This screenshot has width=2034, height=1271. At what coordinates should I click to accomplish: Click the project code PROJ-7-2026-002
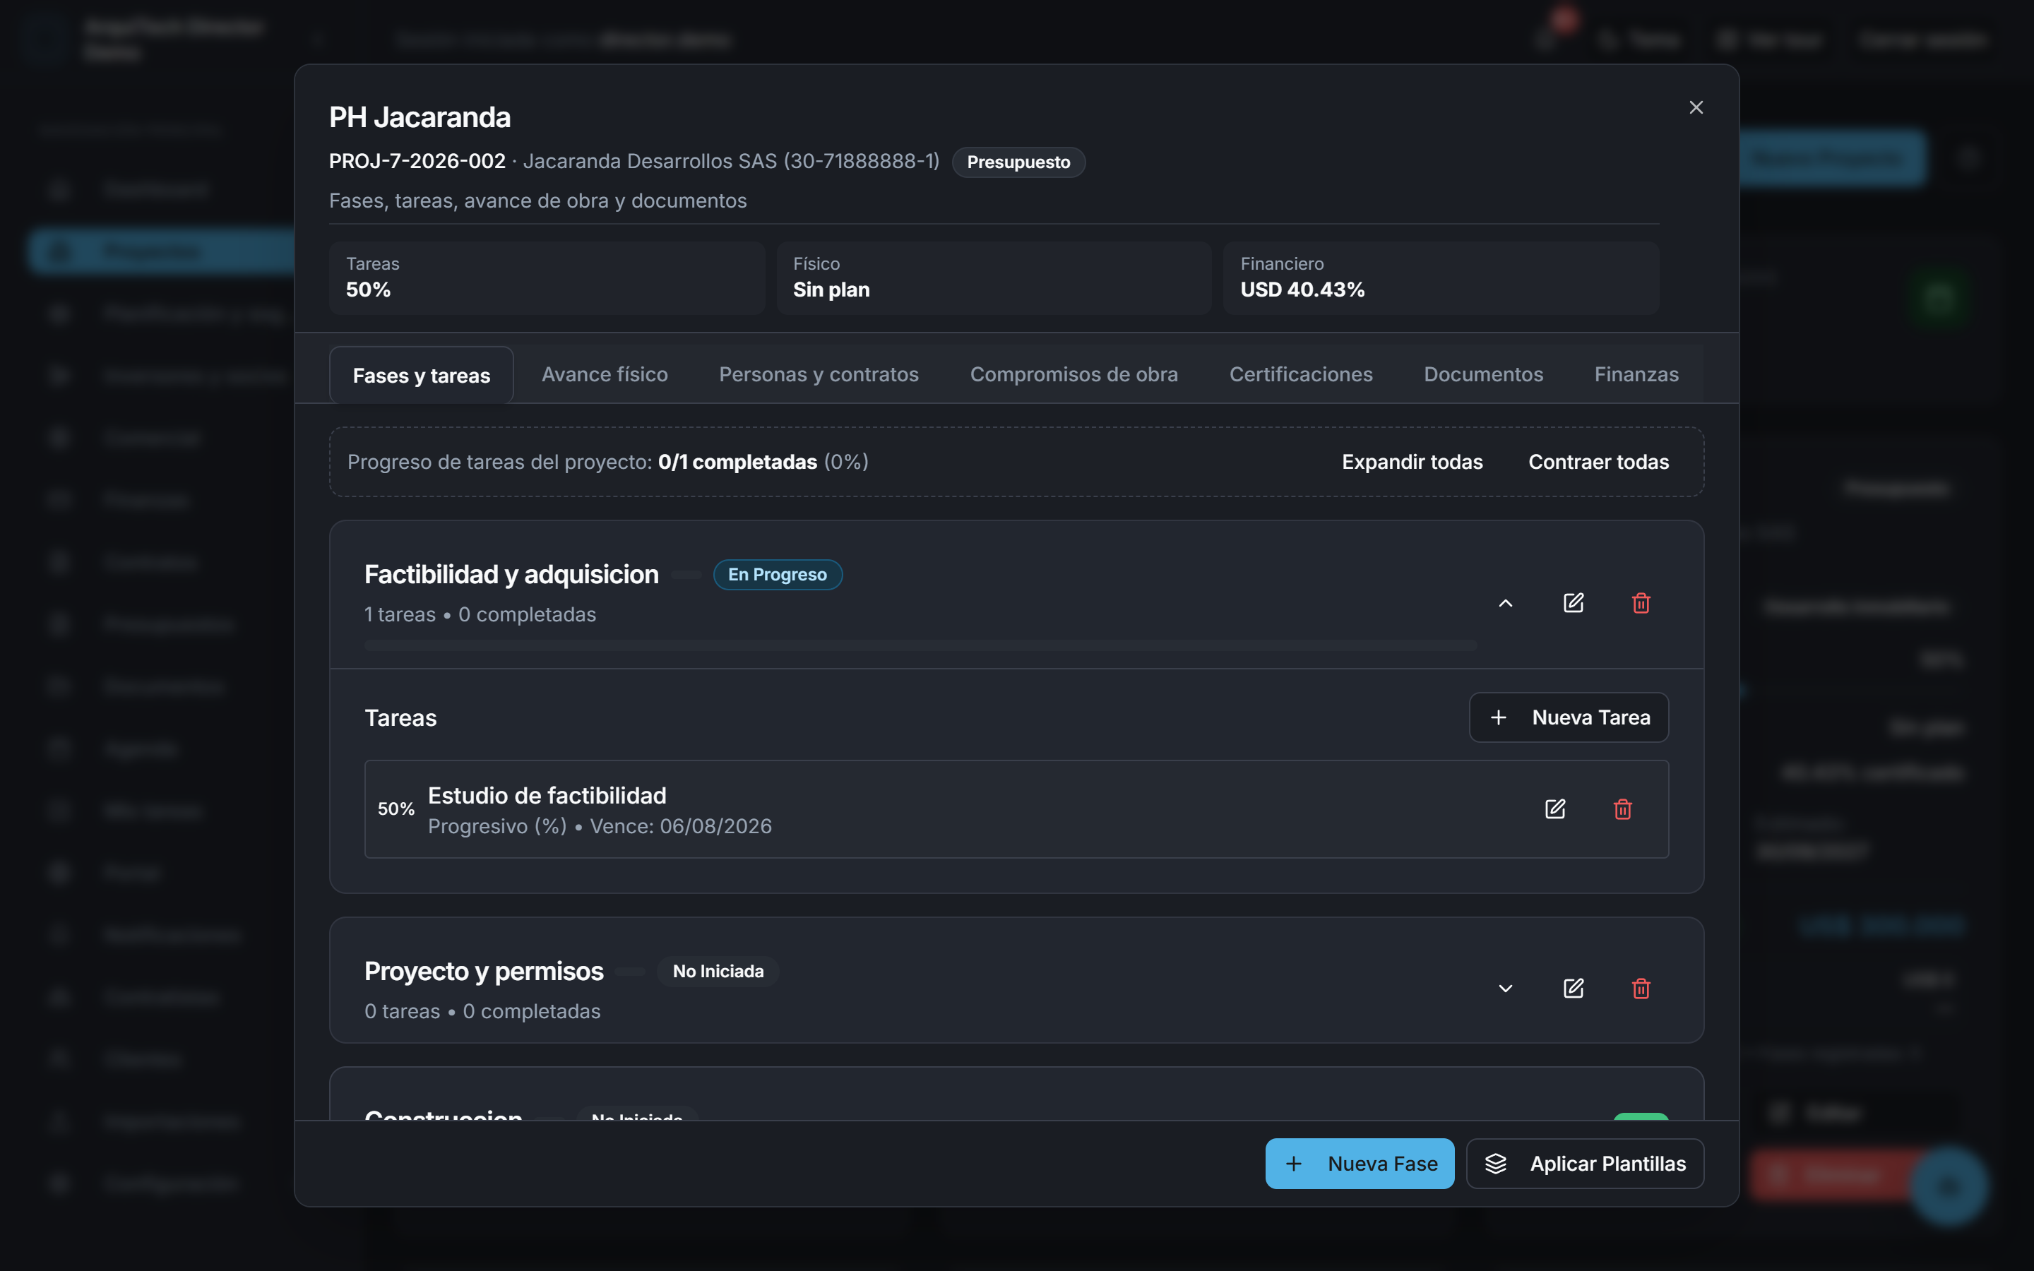[417, 160]
